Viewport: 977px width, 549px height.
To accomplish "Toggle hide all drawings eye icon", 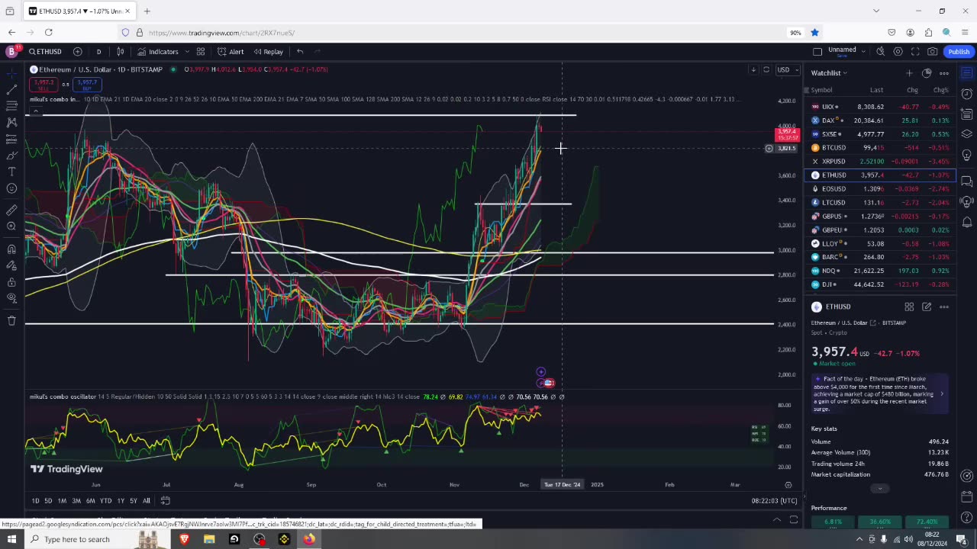I will coord(11,298).
